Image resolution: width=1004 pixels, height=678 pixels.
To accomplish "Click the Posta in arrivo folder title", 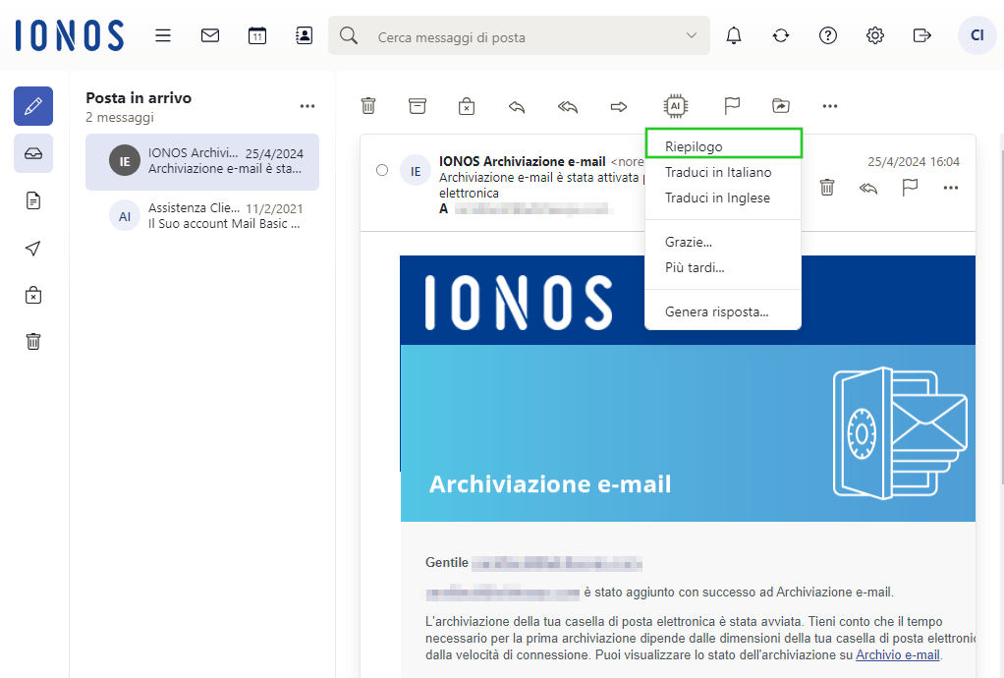I will (x=139, y=98).
